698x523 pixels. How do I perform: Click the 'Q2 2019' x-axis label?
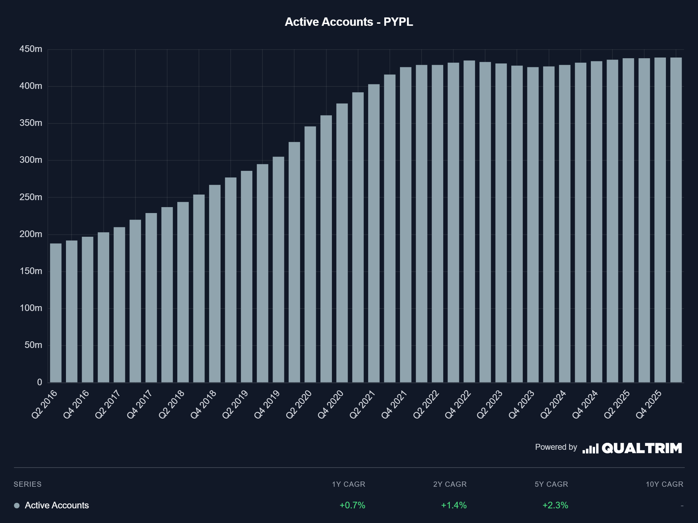(x=235, y=404)
